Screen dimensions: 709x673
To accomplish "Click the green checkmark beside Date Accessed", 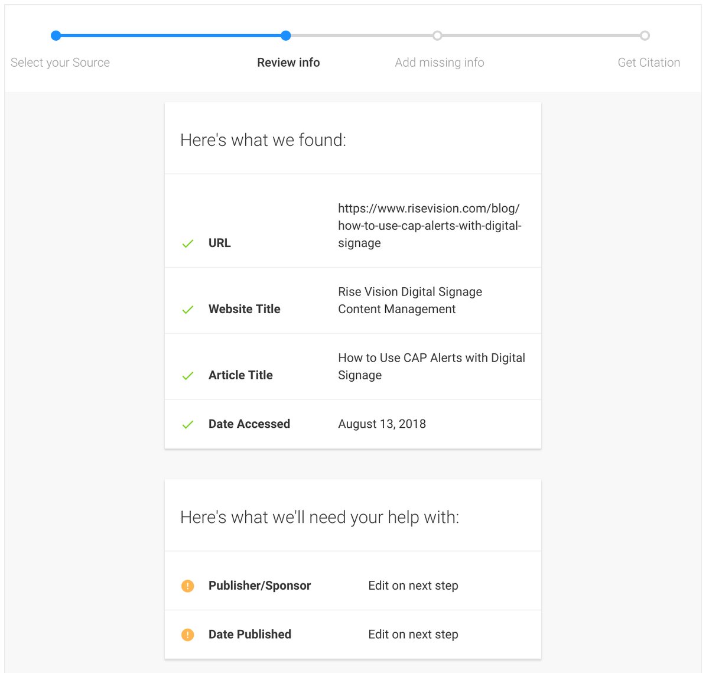I will pyautogui.click(x=188, y=424).
